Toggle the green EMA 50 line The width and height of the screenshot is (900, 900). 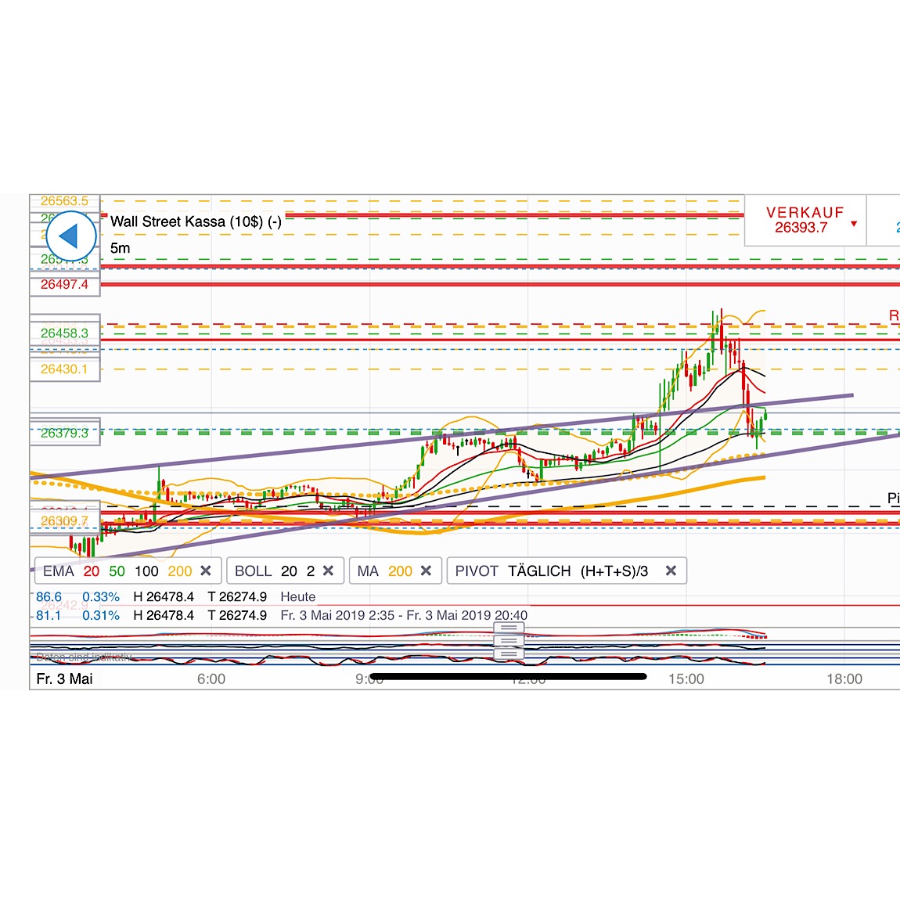[x=117, y=571]
